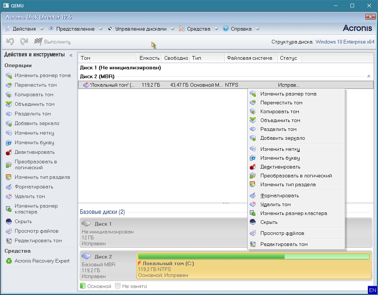Click hide volume icon in left sidebar

(9, 221)
